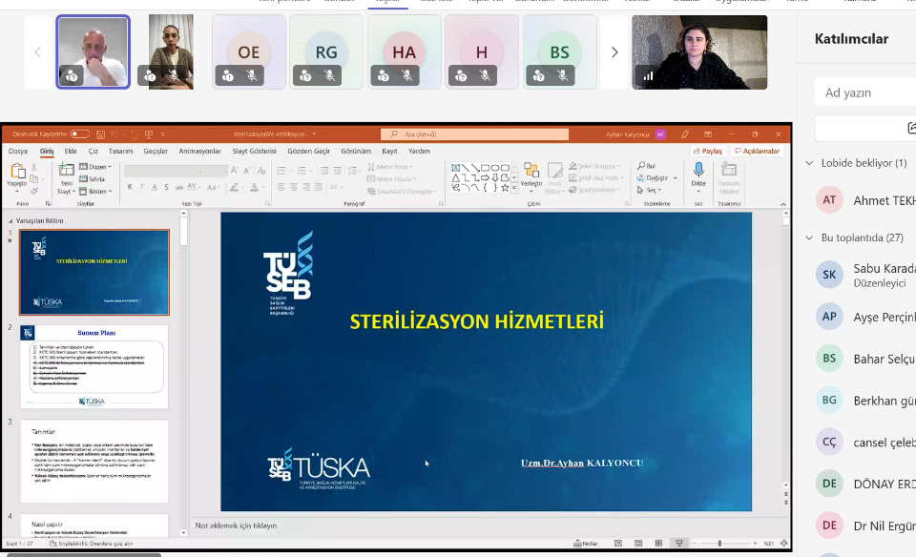
Task: Select the Sunum Planı slide thumbnail
Action: point(94,366)
